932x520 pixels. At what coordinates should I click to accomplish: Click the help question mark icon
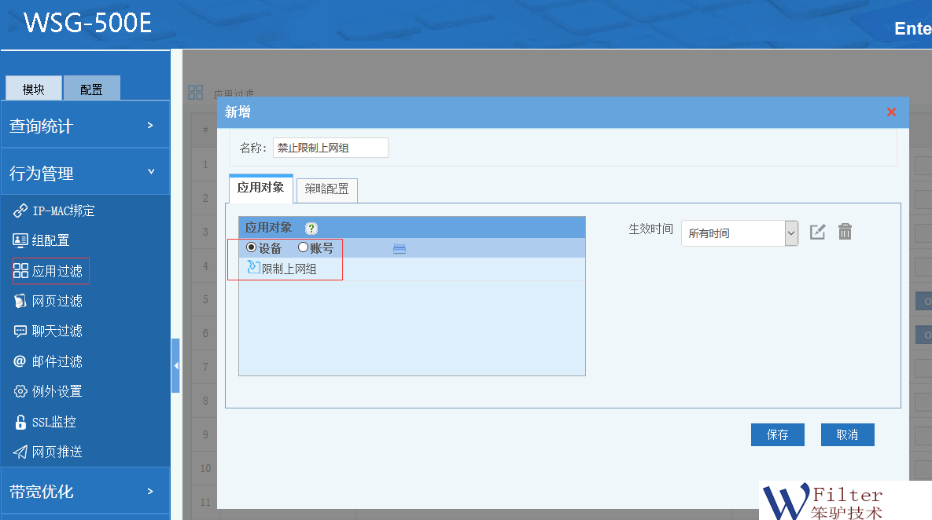[x=311, y=229]
